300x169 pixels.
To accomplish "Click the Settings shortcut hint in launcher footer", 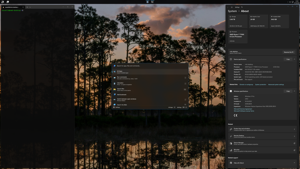I will tap(182, 107).
